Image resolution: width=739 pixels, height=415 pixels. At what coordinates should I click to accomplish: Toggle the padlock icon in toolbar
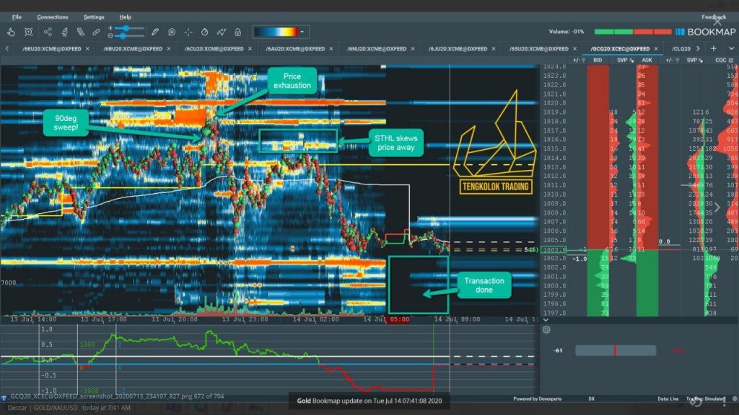[238, 32]
